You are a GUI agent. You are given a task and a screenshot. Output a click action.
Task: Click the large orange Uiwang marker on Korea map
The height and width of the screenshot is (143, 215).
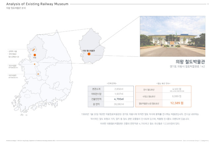click(x=34, y=55)
